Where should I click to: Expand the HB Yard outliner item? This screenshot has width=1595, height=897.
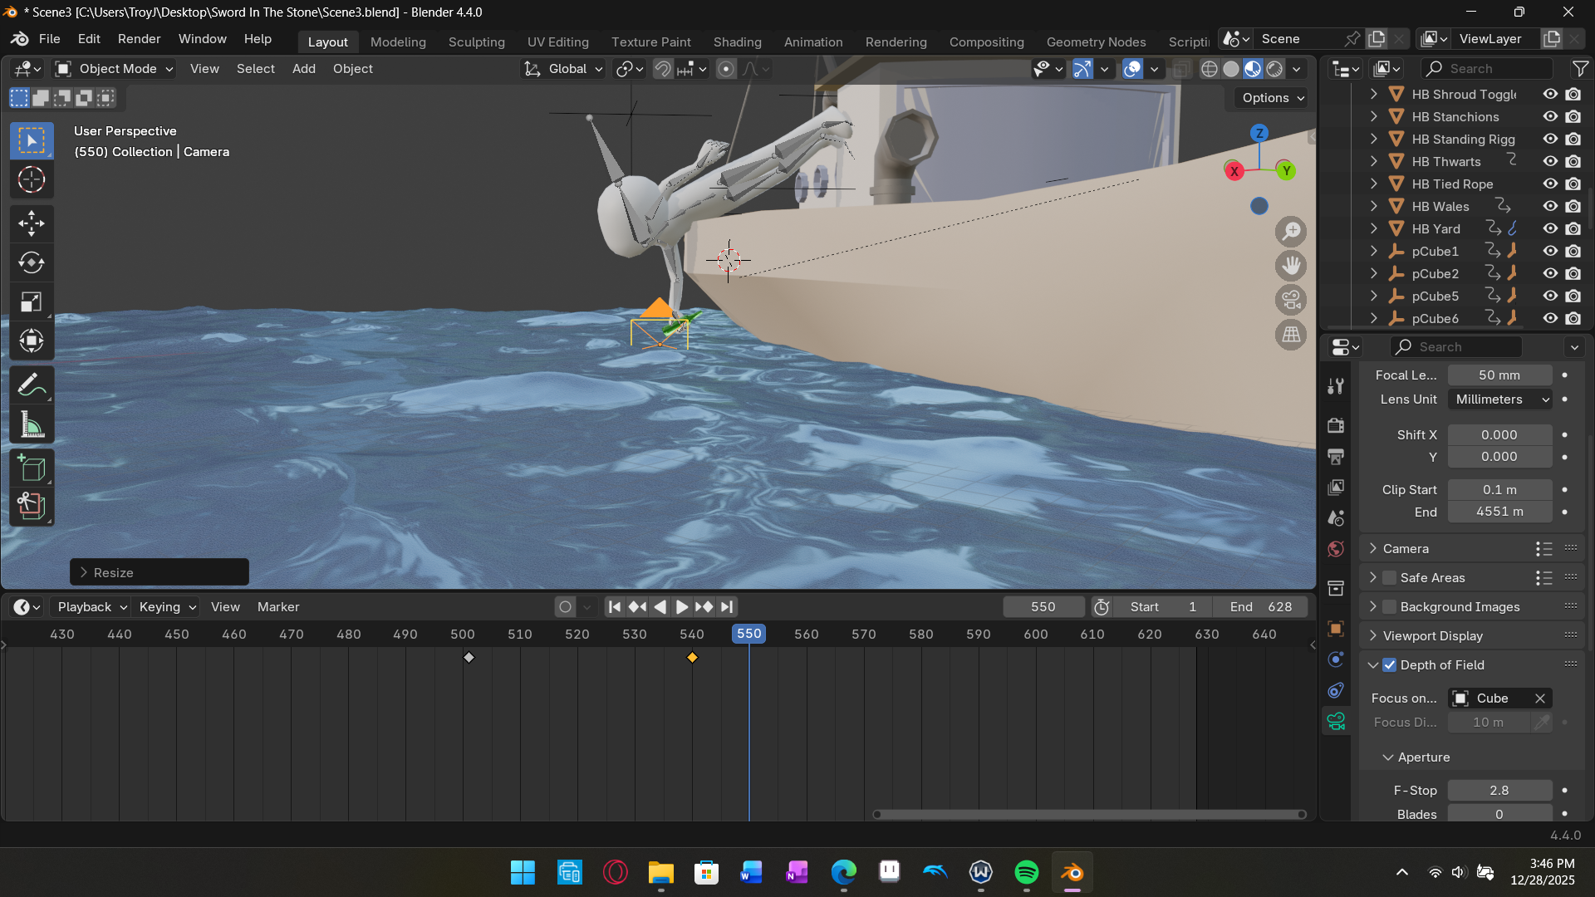point(1374,229)
